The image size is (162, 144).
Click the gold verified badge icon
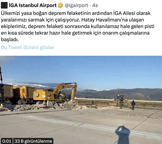coord(61,5)
